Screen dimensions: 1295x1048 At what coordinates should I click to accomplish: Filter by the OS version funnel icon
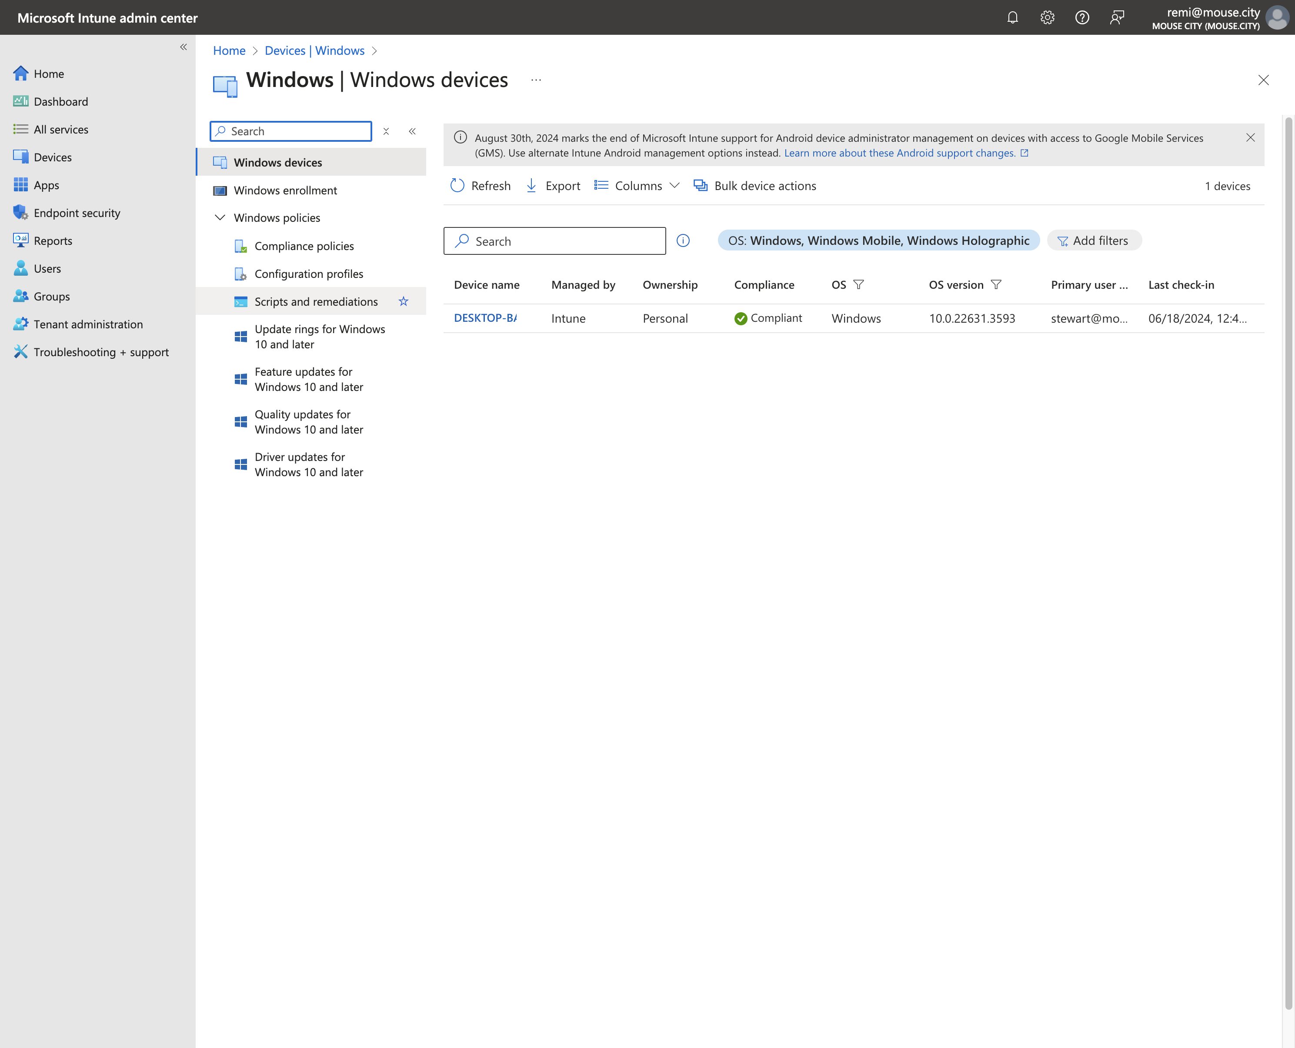pyautogui.click(x=996, y=284)
